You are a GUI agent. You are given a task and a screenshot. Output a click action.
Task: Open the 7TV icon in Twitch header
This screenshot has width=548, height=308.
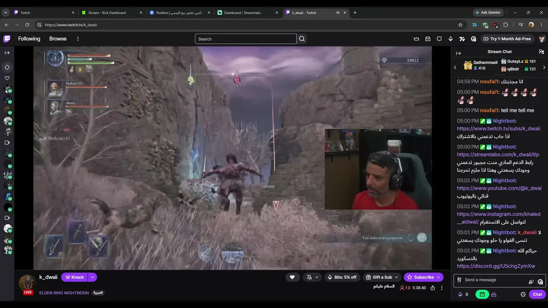point(462,39)
